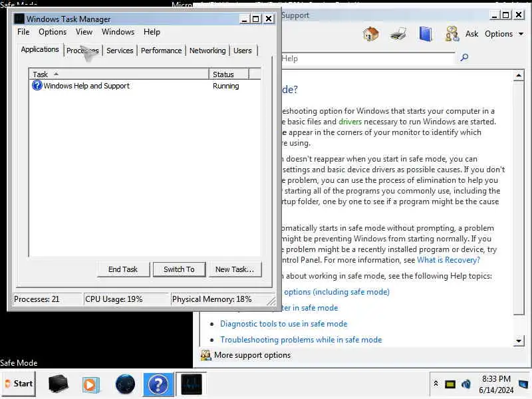The height and width of the screenshot is (399, 532).
Task: Click the yellow battery tray icon
Action: (x=450, y=384)
